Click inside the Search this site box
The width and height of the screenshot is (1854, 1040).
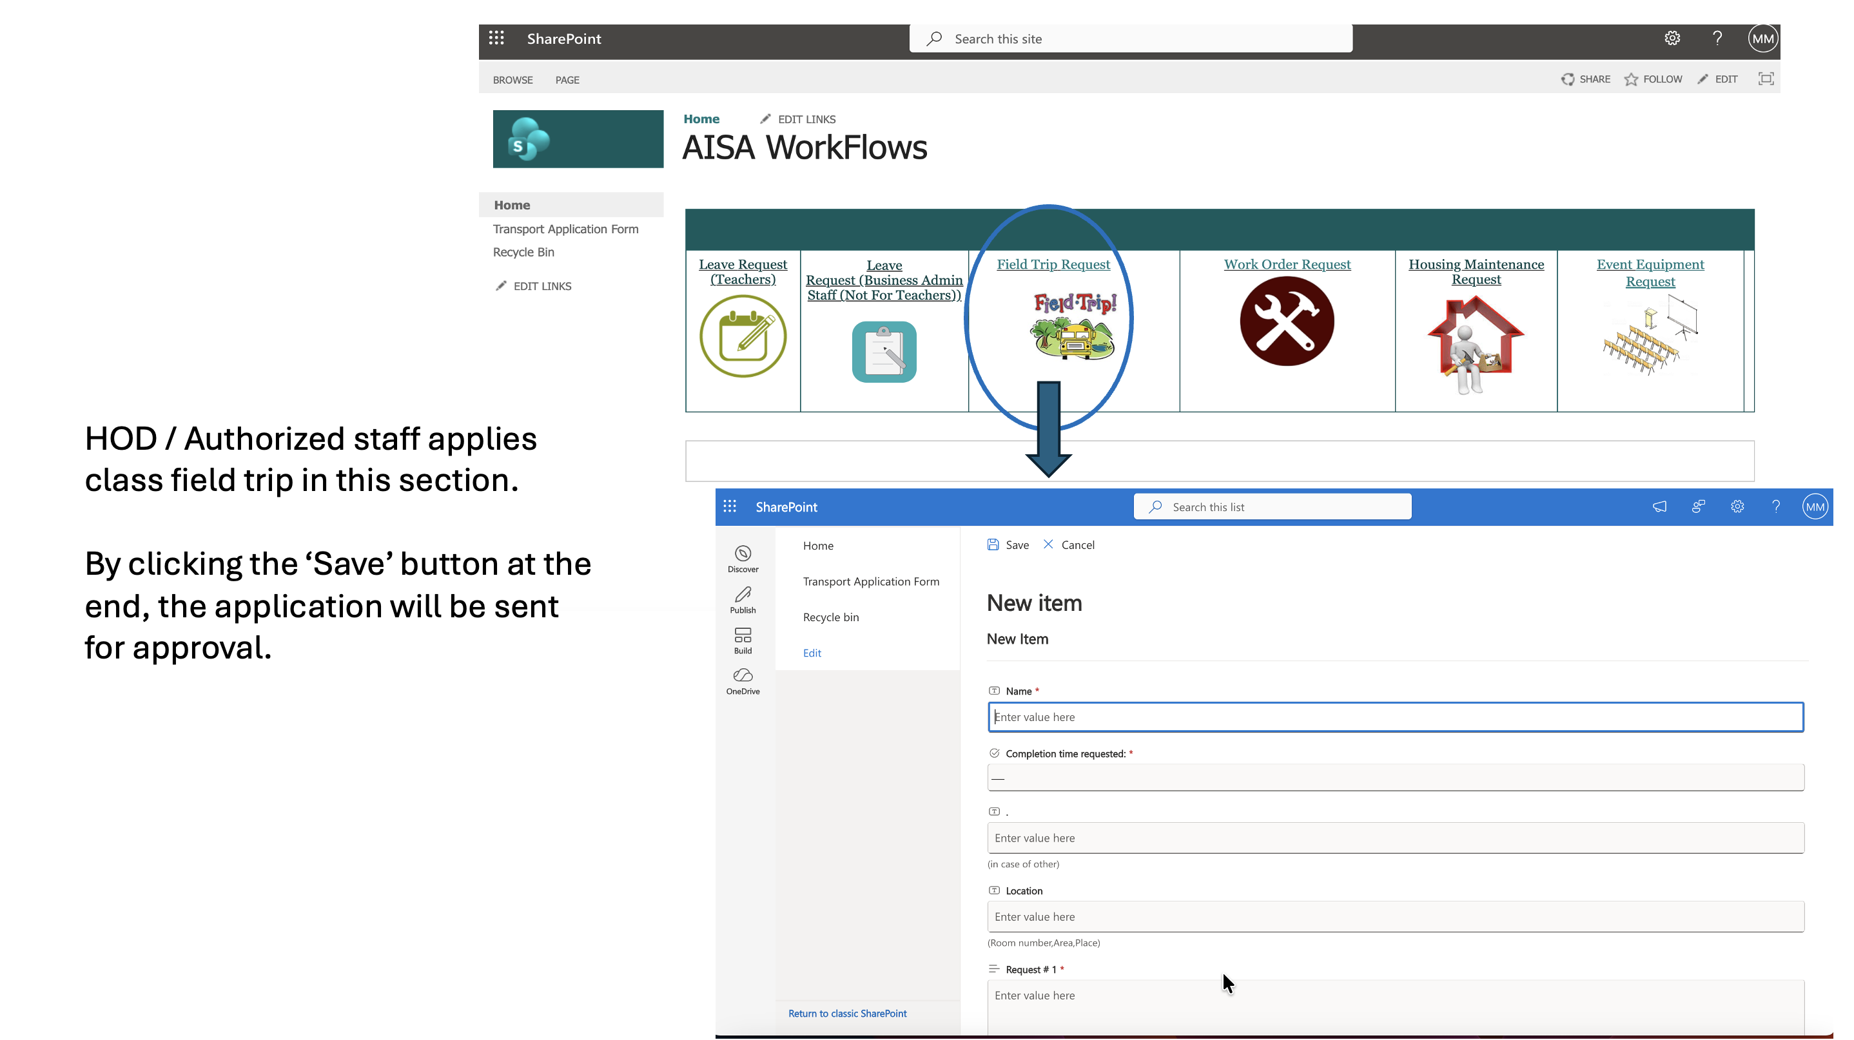[1130, 39]
